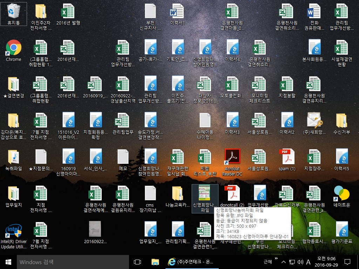359x269 pixels.
Task: Select the 수신거부 folder
Action: coord(341,123)
